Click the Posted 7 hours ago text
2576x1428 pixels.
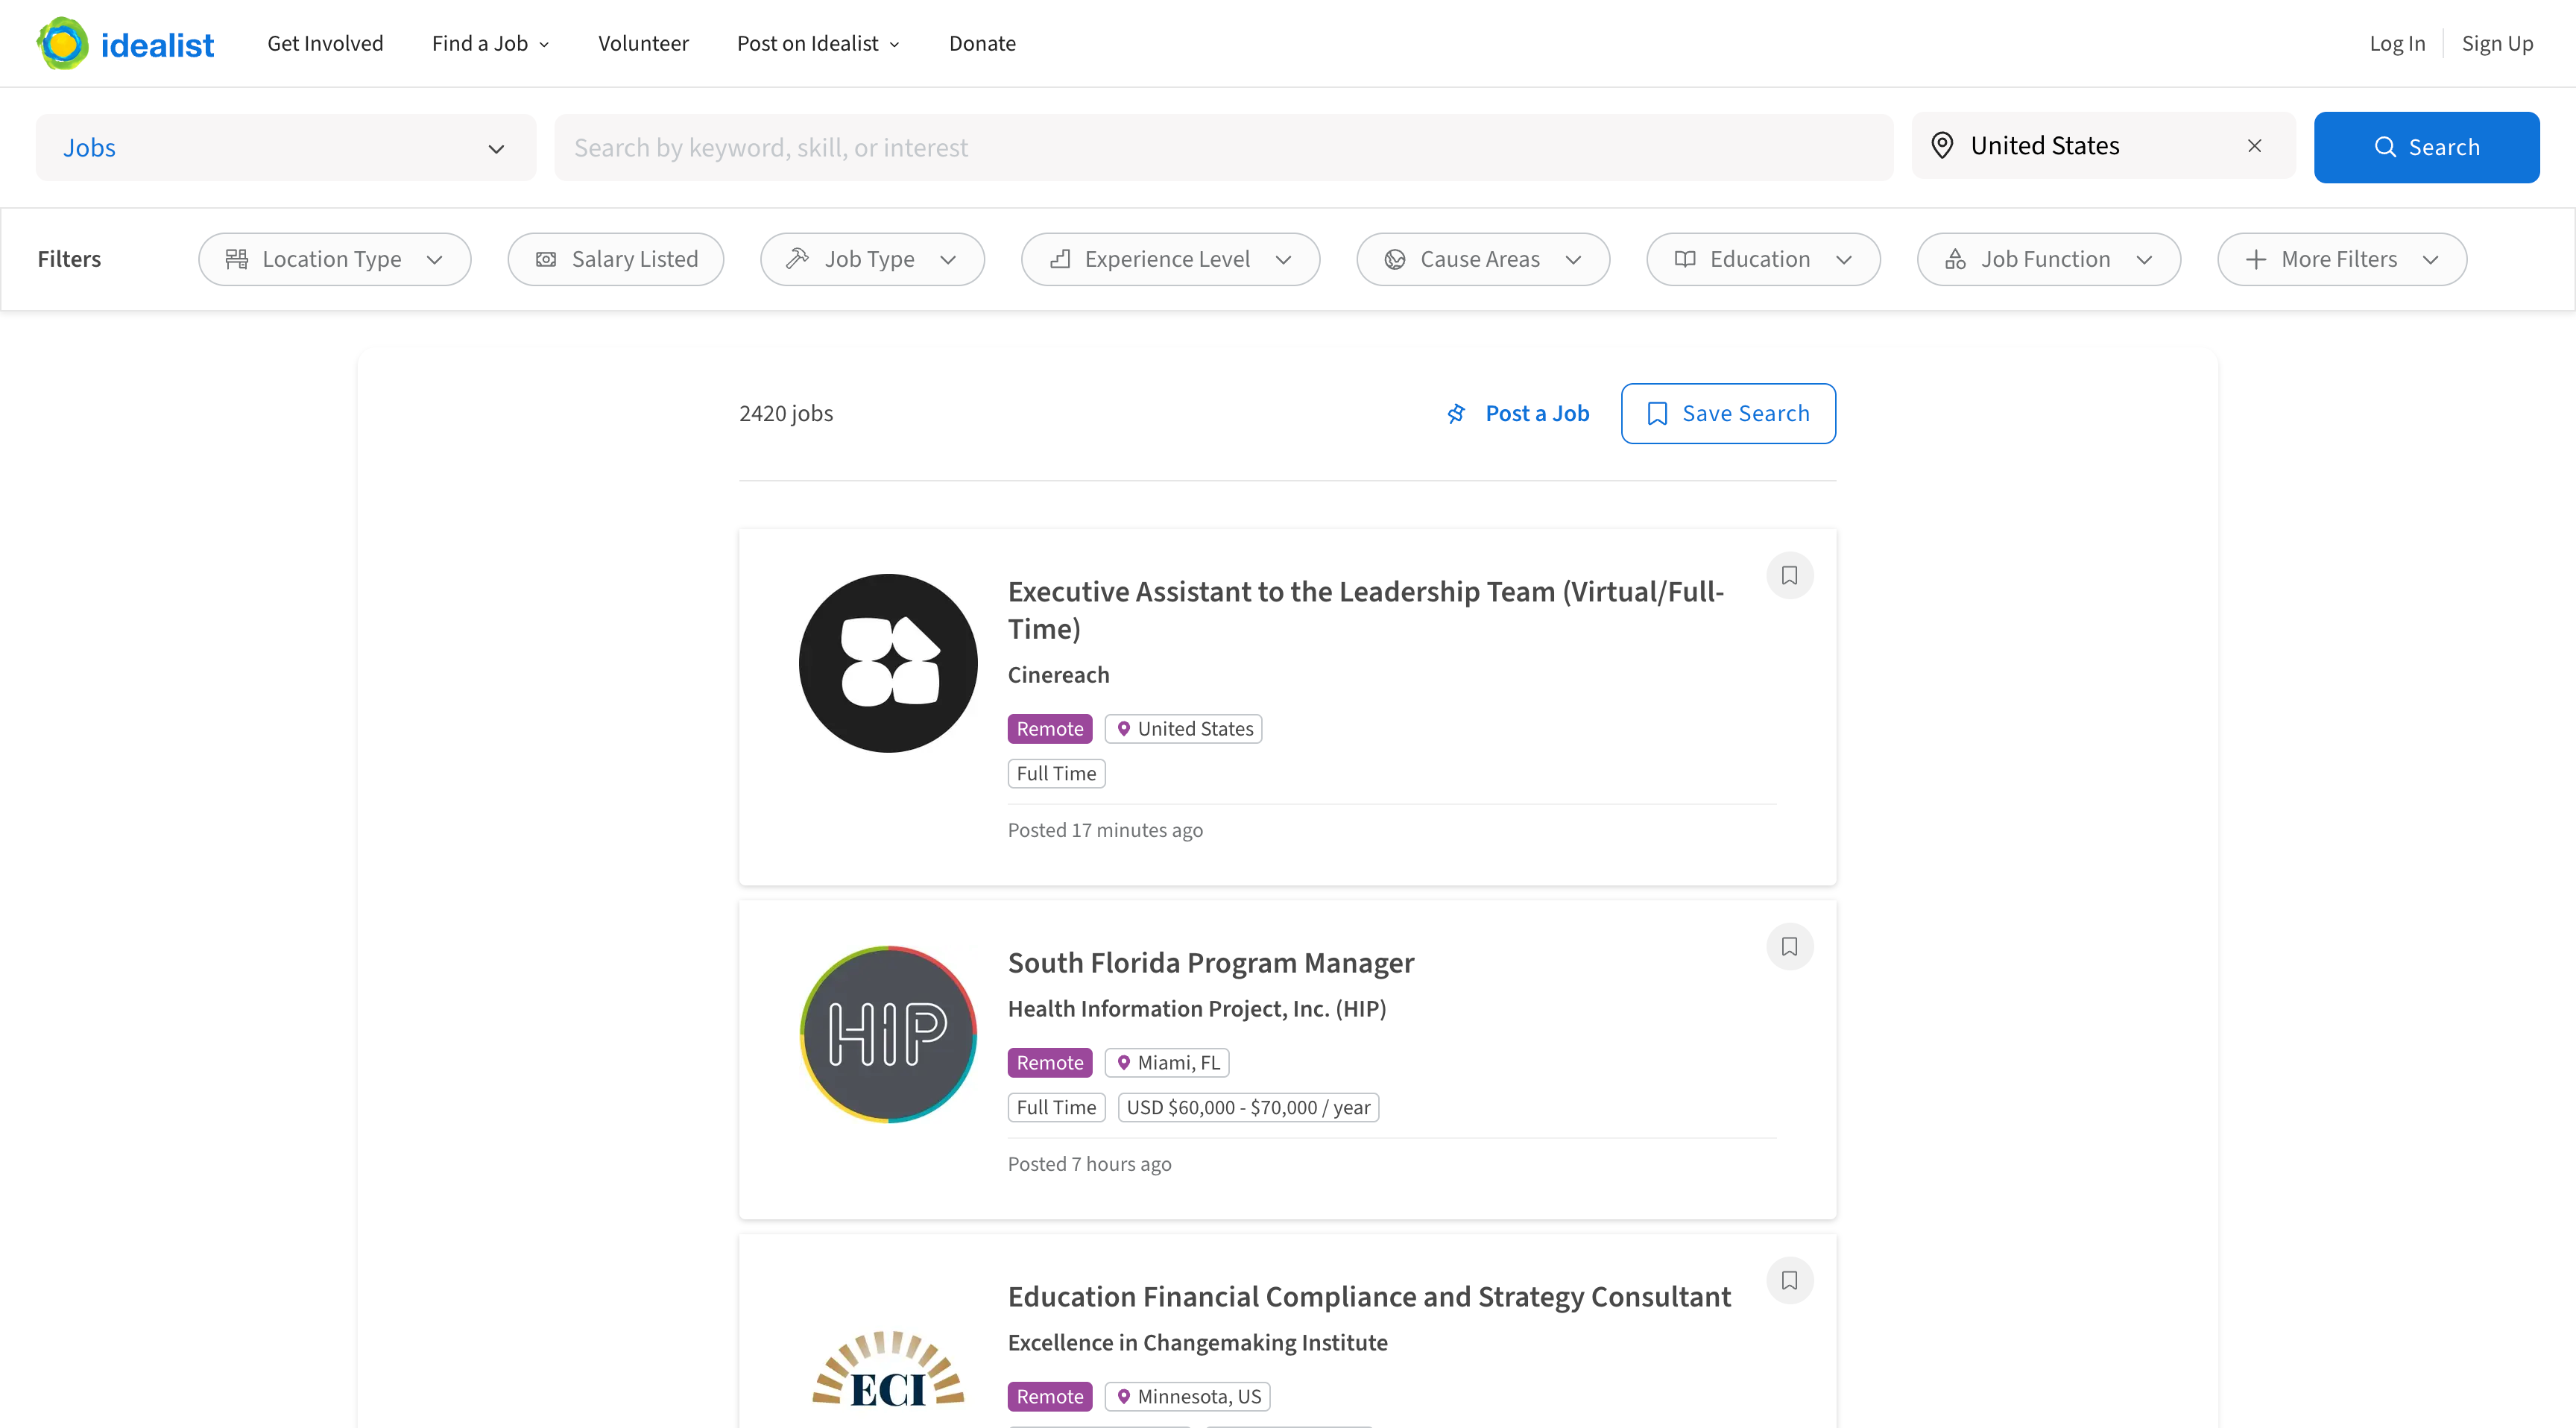pos(1089,1164)
